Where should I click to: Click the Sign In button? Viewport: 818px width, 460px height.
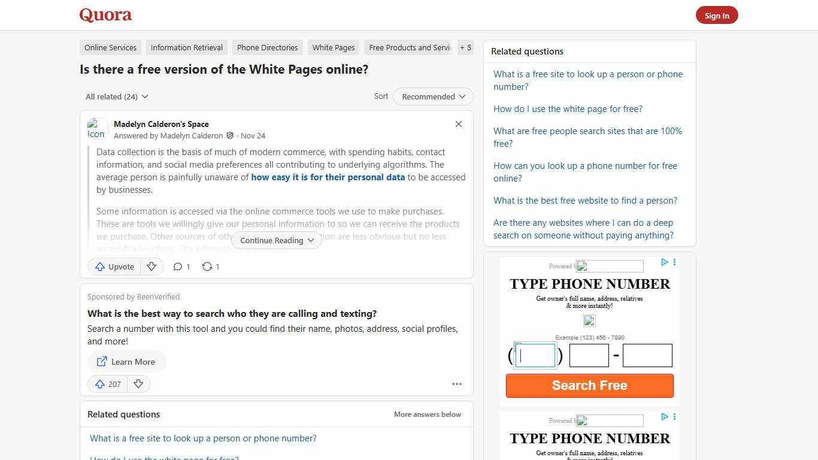tap(717, 15)
